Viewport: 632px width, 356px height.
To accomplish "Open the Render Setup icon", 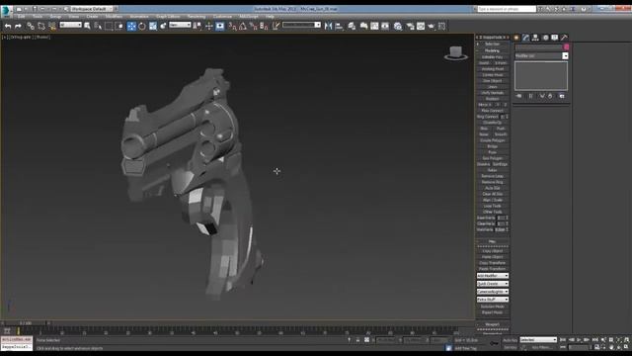I will [410, 27].
